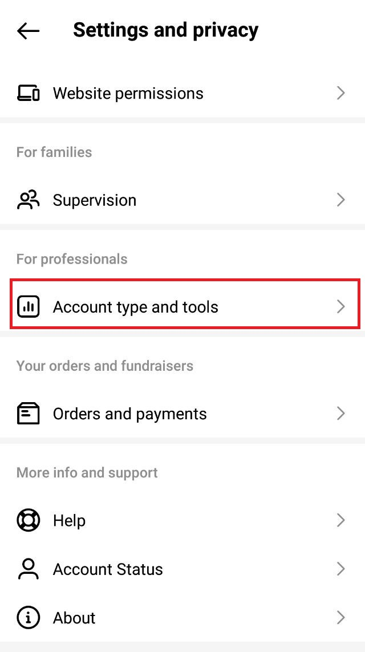Screen dimensions: 365x652
Task: Open the Website permissions text label
Action: 128,93
